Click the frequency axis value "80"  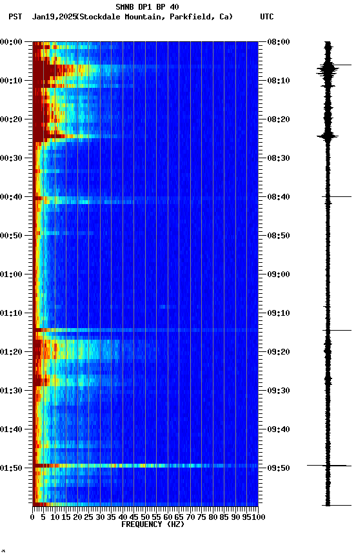[x=213, y=517]
